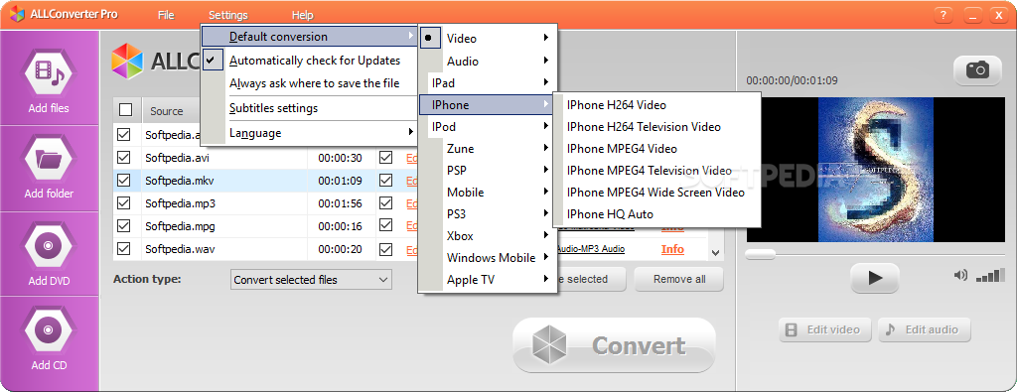Select IPhone MPEG4 Wide Screen Video preset
The height and width of the screenshot is (392, 1017).
656,192
